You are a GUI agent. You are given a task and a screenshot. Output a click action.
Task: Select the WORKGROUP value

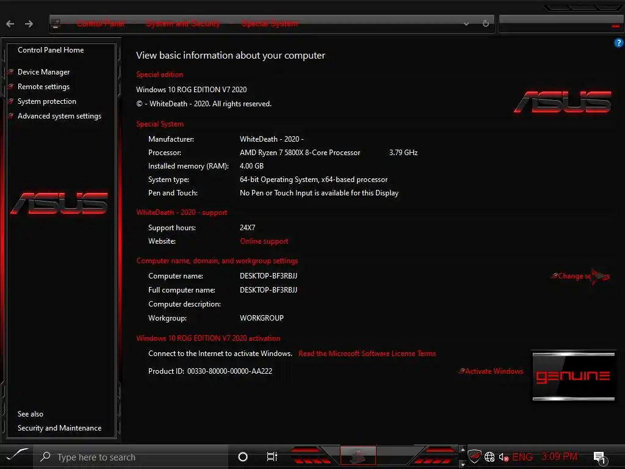(x=261, y=318)
